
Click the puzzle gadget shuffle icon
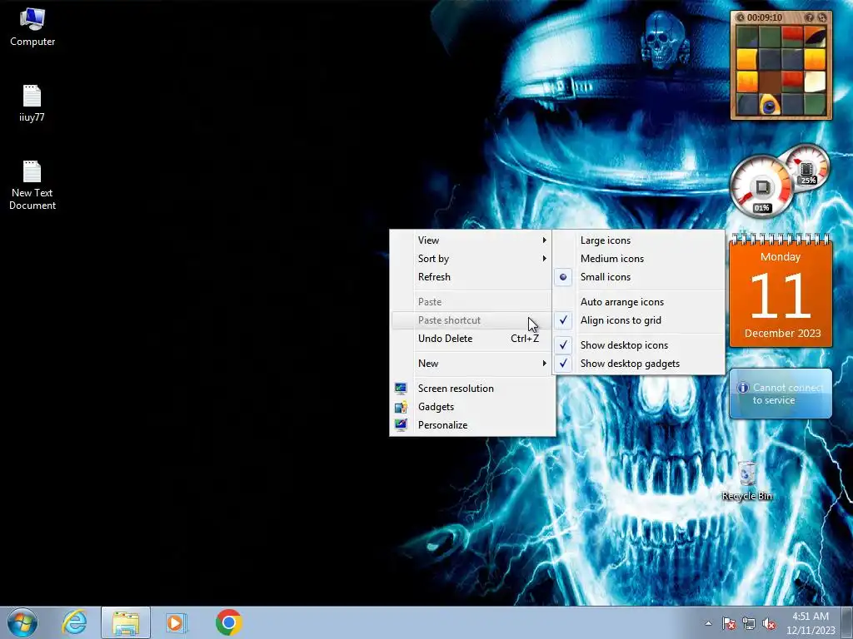(822, 18)
